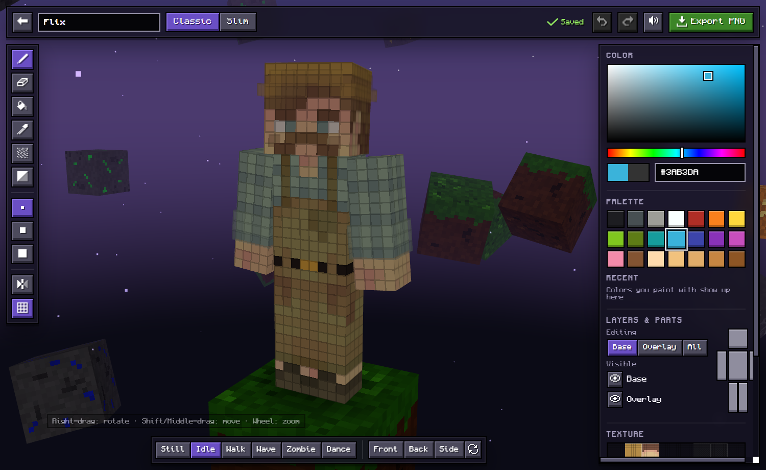This screenshot has height=470, width=766.
Task: Pick the pink palette swatch
Action: click(x=615, y=259)
